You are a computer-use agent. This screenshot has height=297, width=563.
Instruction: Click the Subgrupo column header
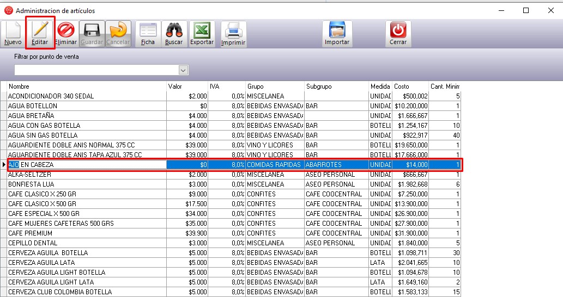336,86
